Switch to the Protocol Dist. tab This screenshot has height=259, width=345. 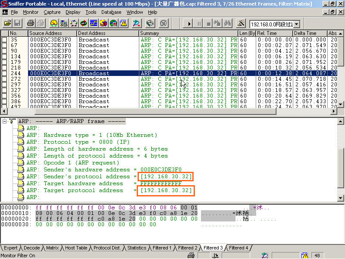(107, 248)
